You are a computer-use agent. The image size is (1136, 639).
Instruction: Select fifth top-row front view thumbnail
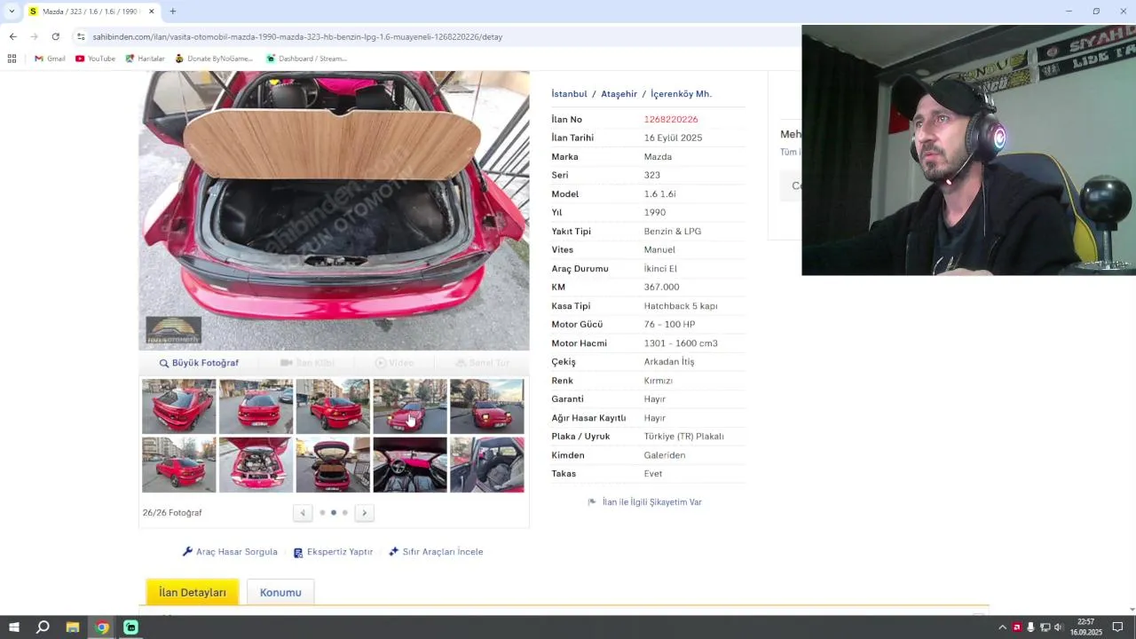coord(487,406)
